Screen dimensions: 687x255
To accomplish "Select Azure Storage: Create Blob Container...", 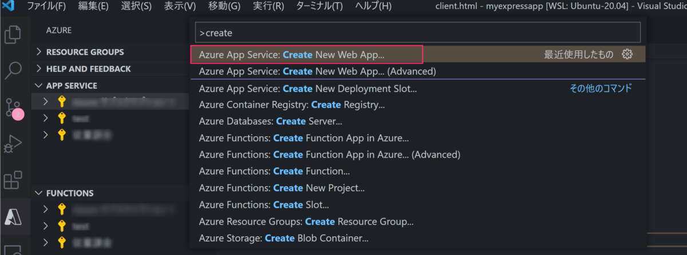I will [418, 238].
